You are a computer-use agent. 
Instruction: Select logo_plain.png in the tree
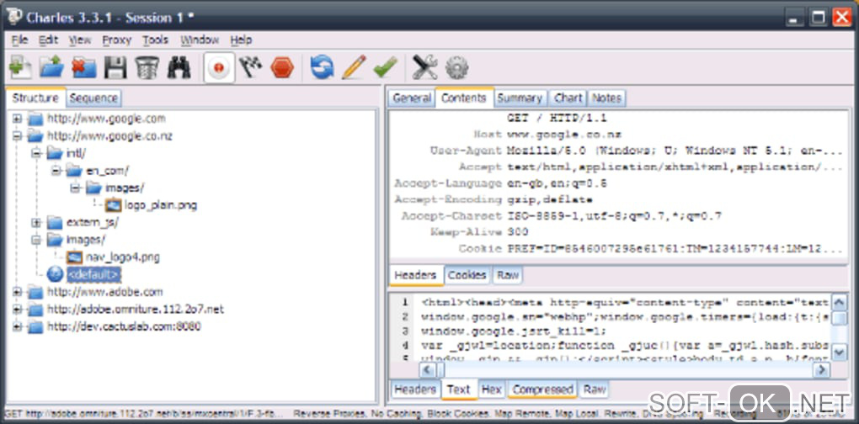[160, 206]
